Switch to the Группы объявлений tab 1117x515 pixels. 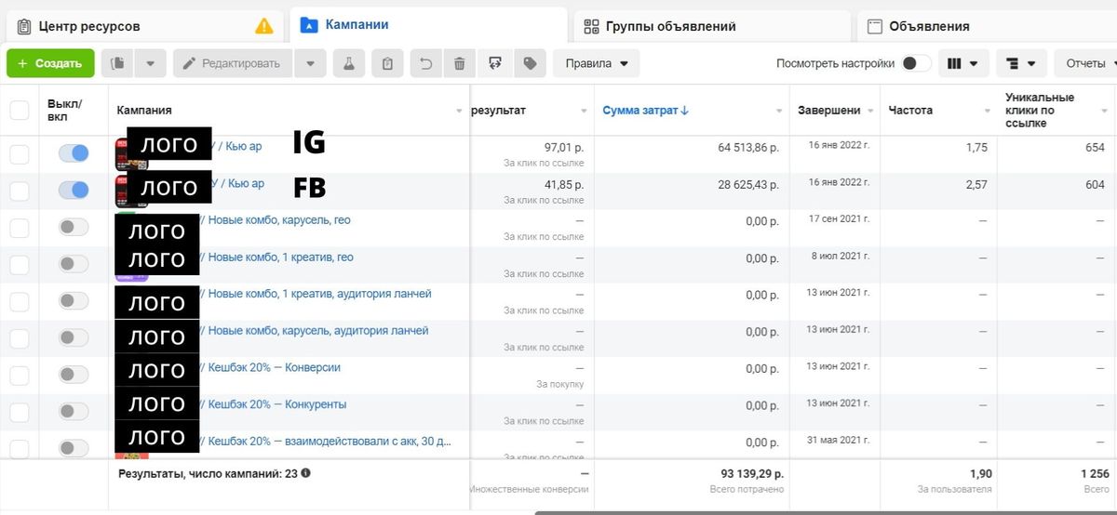(x=711, y=26)
